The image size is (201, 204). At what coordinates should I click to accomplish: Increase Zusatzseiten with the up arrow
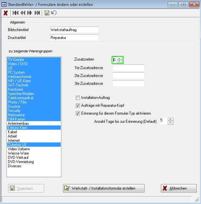[x=120, y=58]
